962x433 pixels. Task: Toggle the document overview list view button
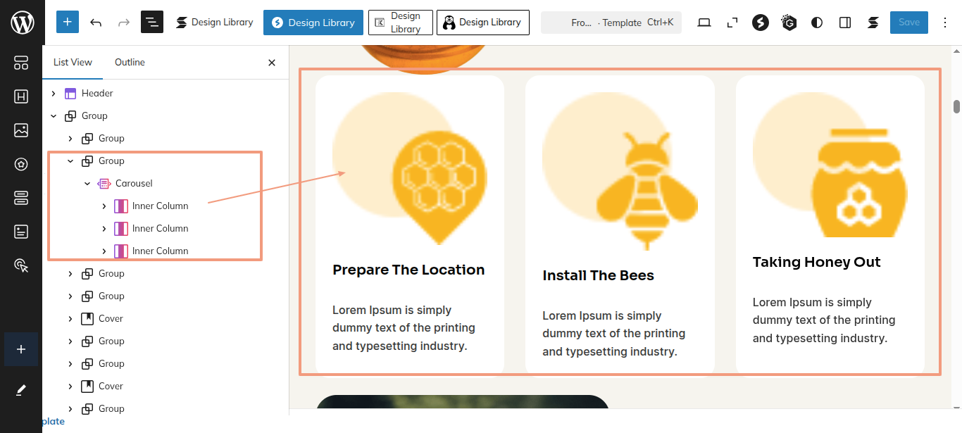[152, 23]
